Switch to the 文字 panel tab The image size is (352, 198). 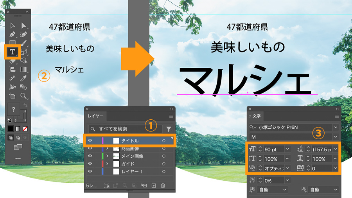click(256, 116)
